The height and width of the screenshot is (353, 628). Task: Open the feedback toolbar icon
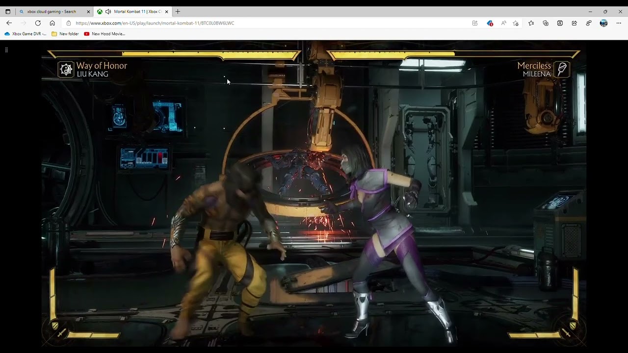589,23
